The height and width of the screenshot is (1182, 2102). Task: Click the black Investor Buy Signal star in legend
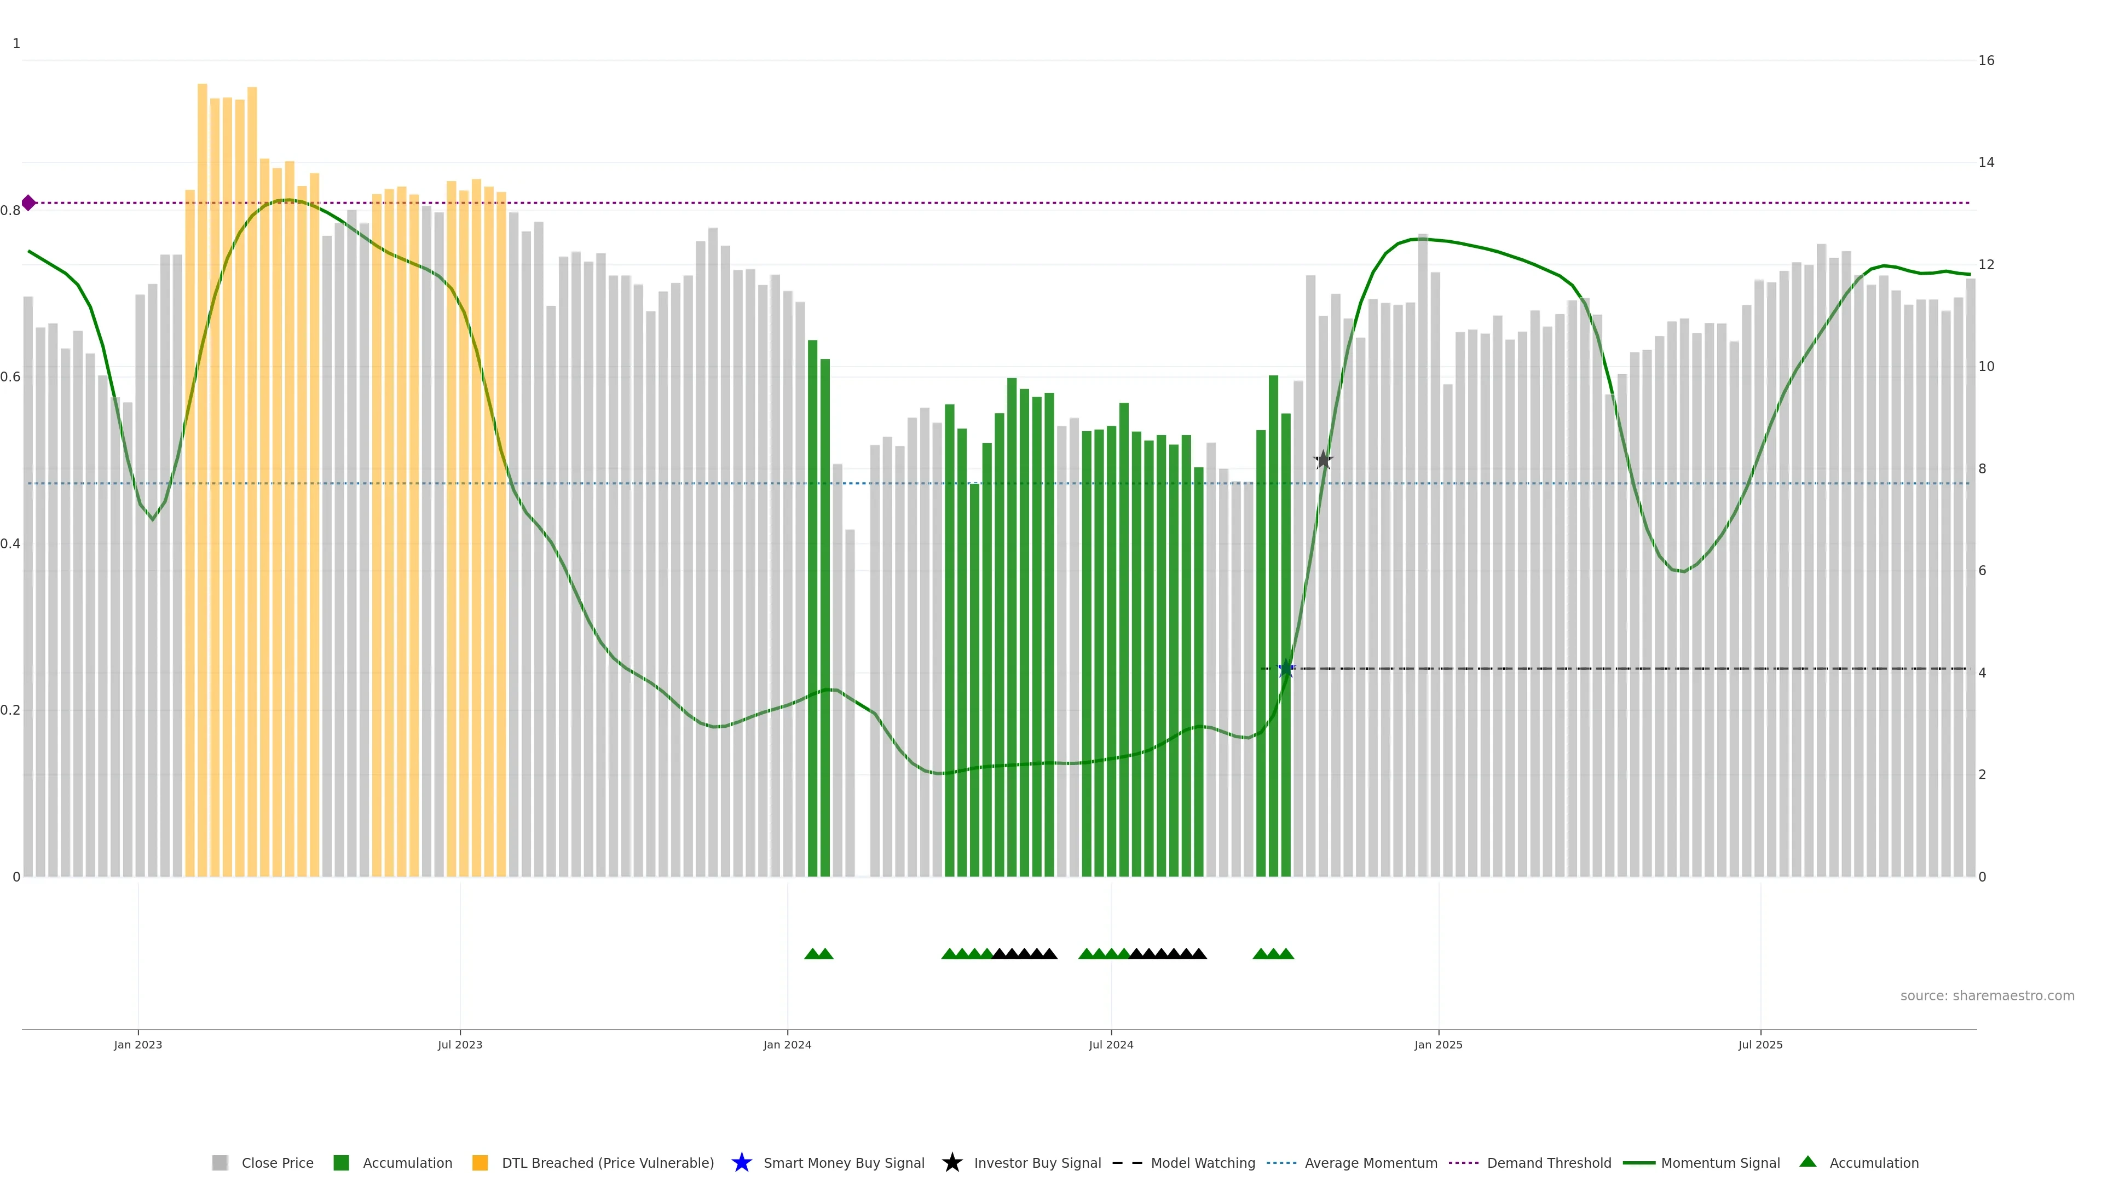951,1162
